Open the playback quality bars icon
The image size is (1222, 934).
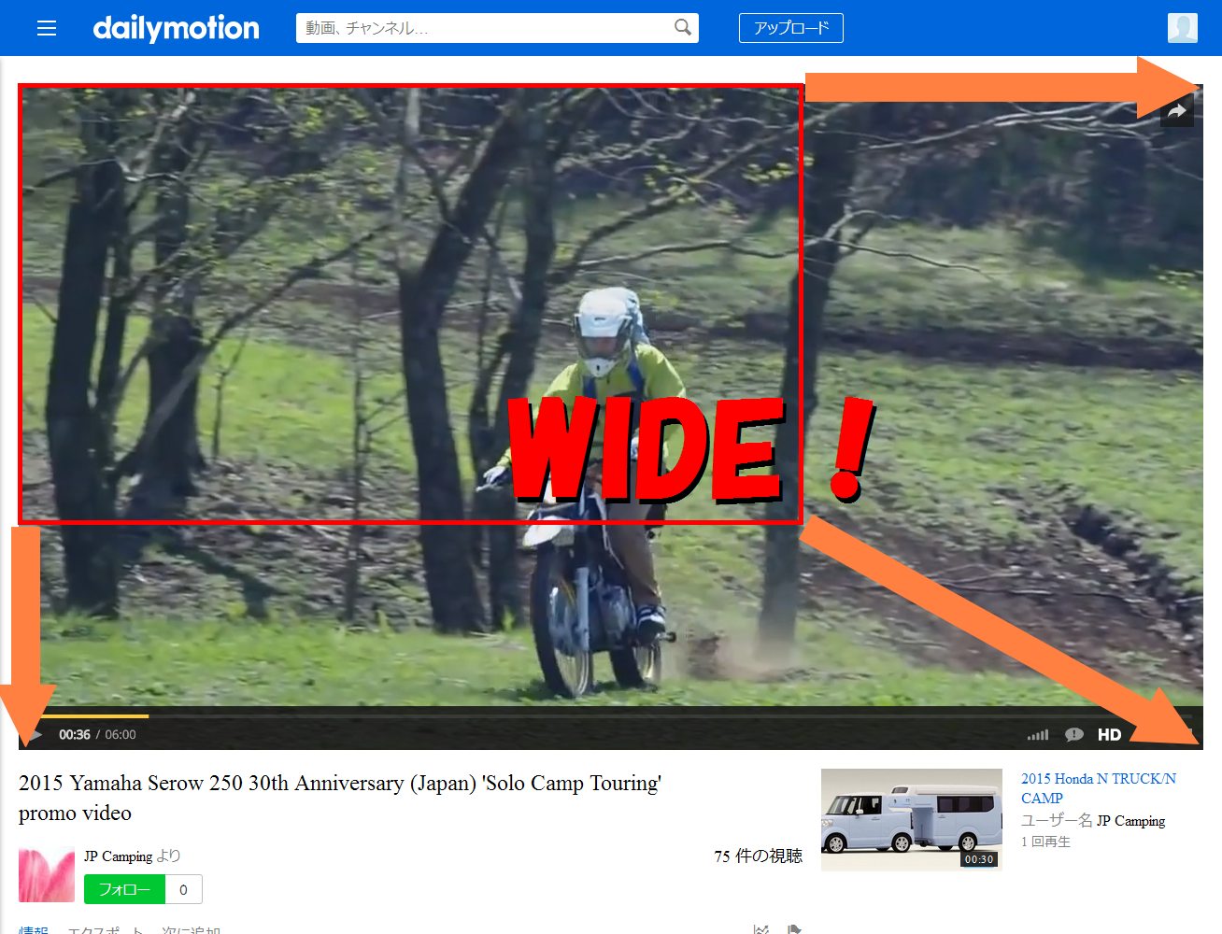tap(1037, 735)
